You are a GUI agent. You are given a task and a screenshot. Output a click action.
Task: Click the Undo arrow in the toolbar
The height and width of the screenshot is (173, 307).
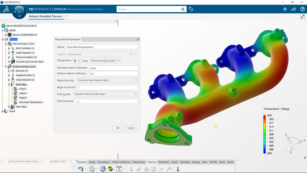tap(81, 169)
